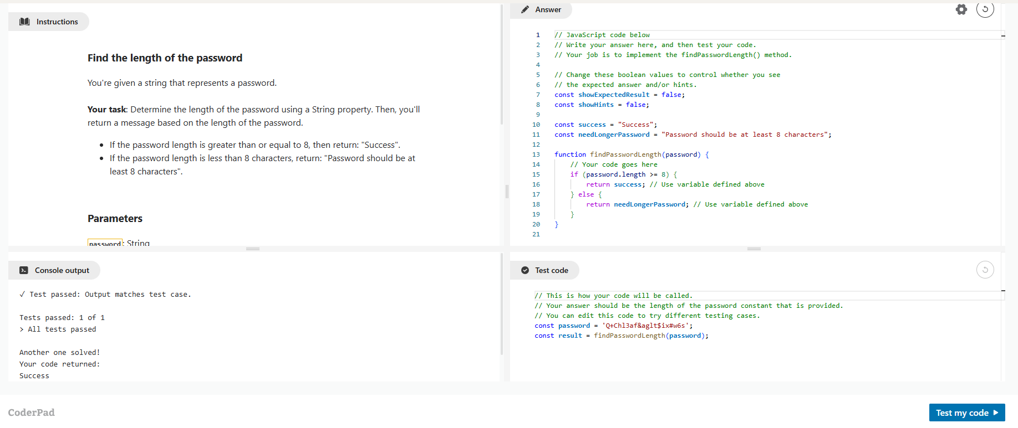Click the Console output terminal icon
The width and height of the screenshot is (1018, 428).
(24, 270)
